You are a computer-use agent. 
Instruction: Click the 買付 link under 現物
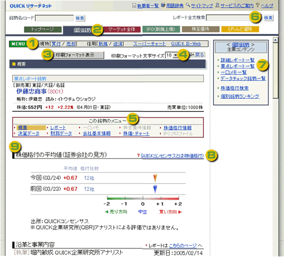tap(56, 44)
